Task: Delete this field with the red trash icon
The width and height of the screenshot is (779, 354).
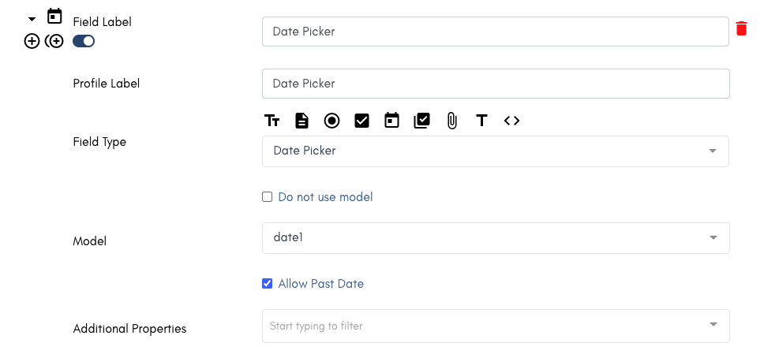Action: [741, 29]
